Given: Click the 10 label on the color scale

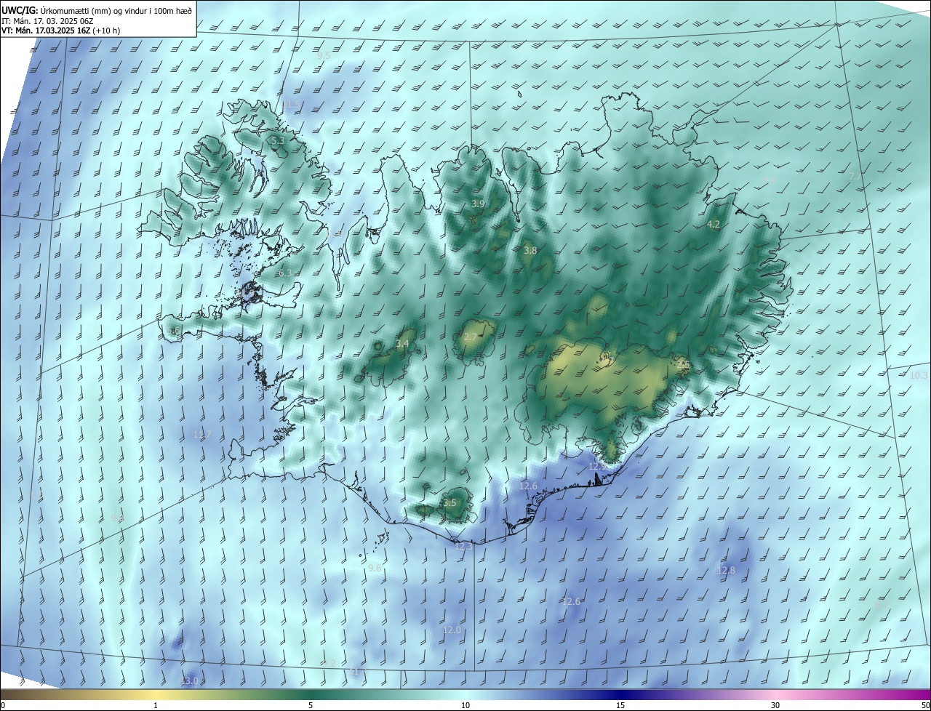Looking at the screenshot, I should pos(465,705).
